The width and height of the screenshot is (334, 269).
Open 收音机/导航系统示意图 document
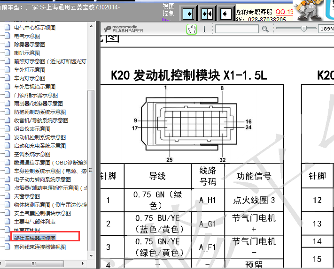(41, 120)
